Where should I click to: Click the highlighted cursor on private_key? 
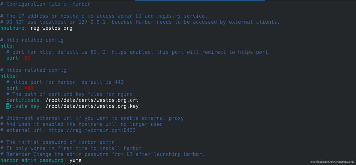coord(8,106)
